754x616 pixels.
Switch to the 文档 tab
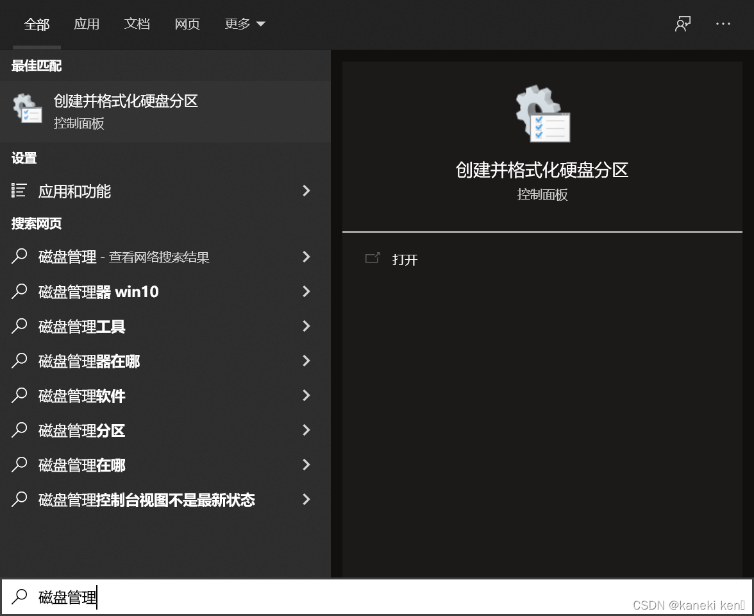(x=137, y=24)
